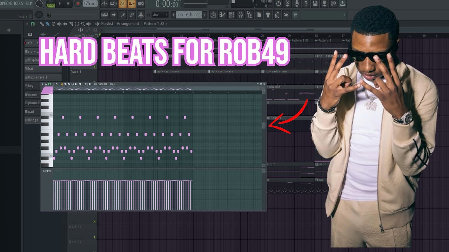Select 'hat' pattern in picker

[x=43, y=69]
